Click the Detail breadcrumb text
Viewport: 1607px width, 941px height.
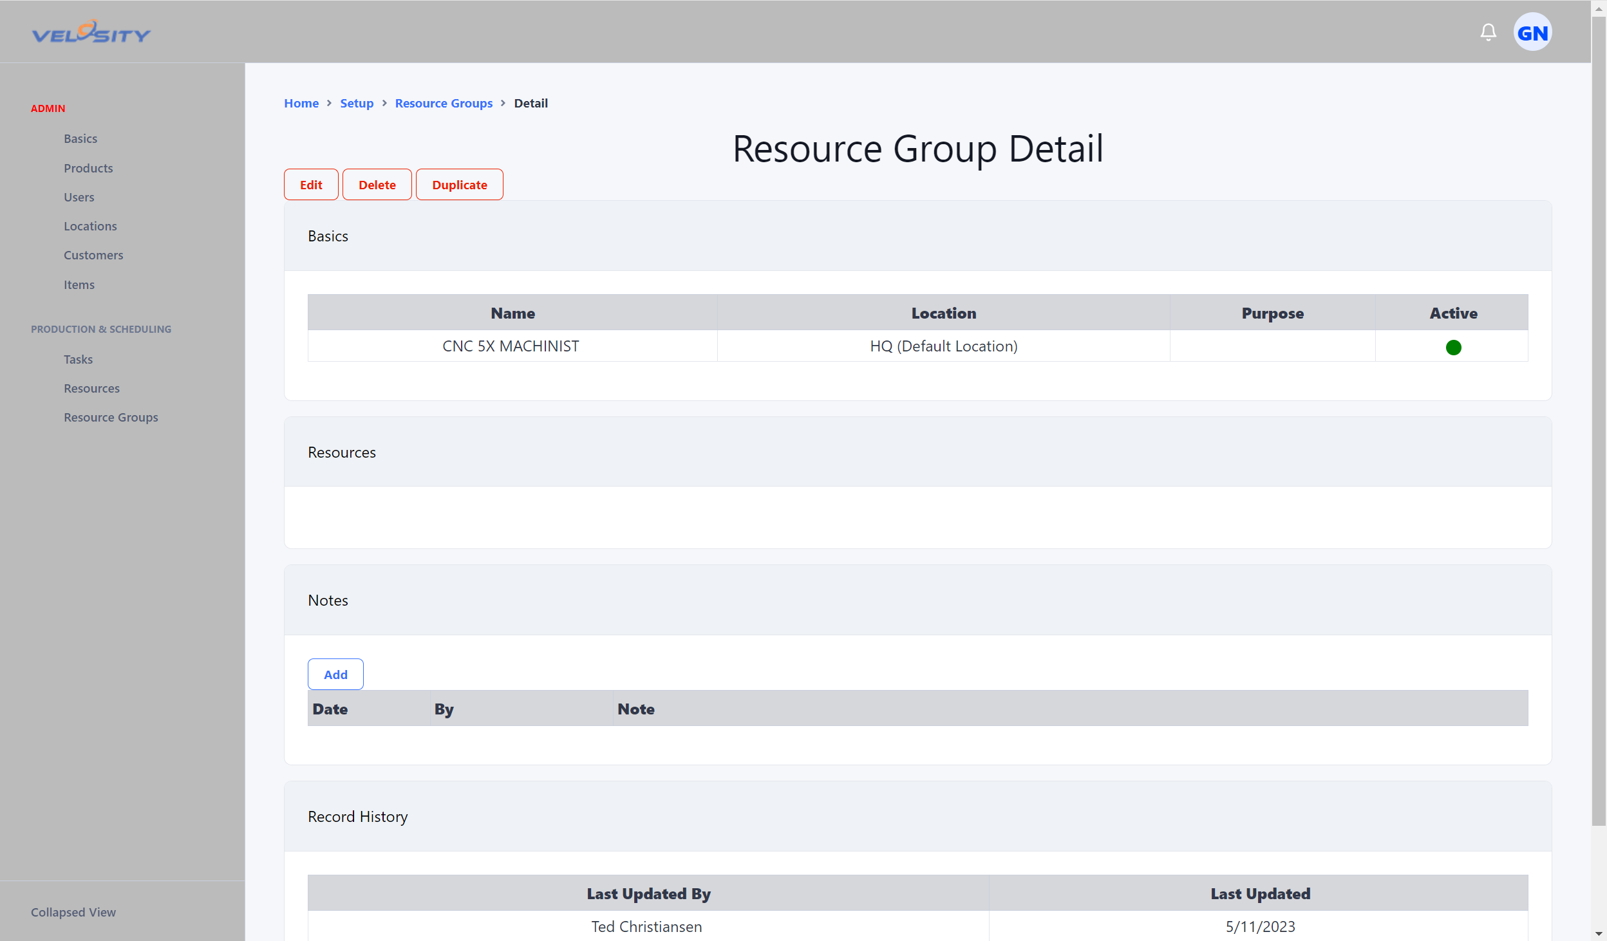(x=531, y=103)
